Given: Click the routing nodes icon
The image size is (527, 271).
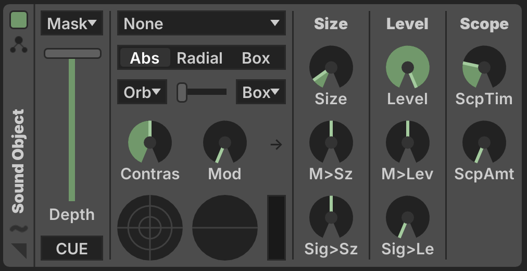Looking at the screenshot, I should (19, 45).
